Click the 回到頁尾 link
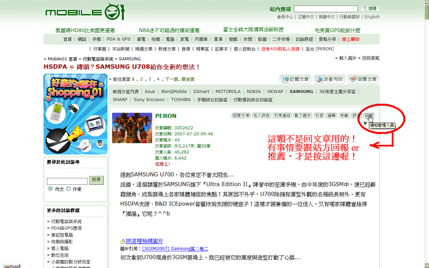 [x=371, y=58]
